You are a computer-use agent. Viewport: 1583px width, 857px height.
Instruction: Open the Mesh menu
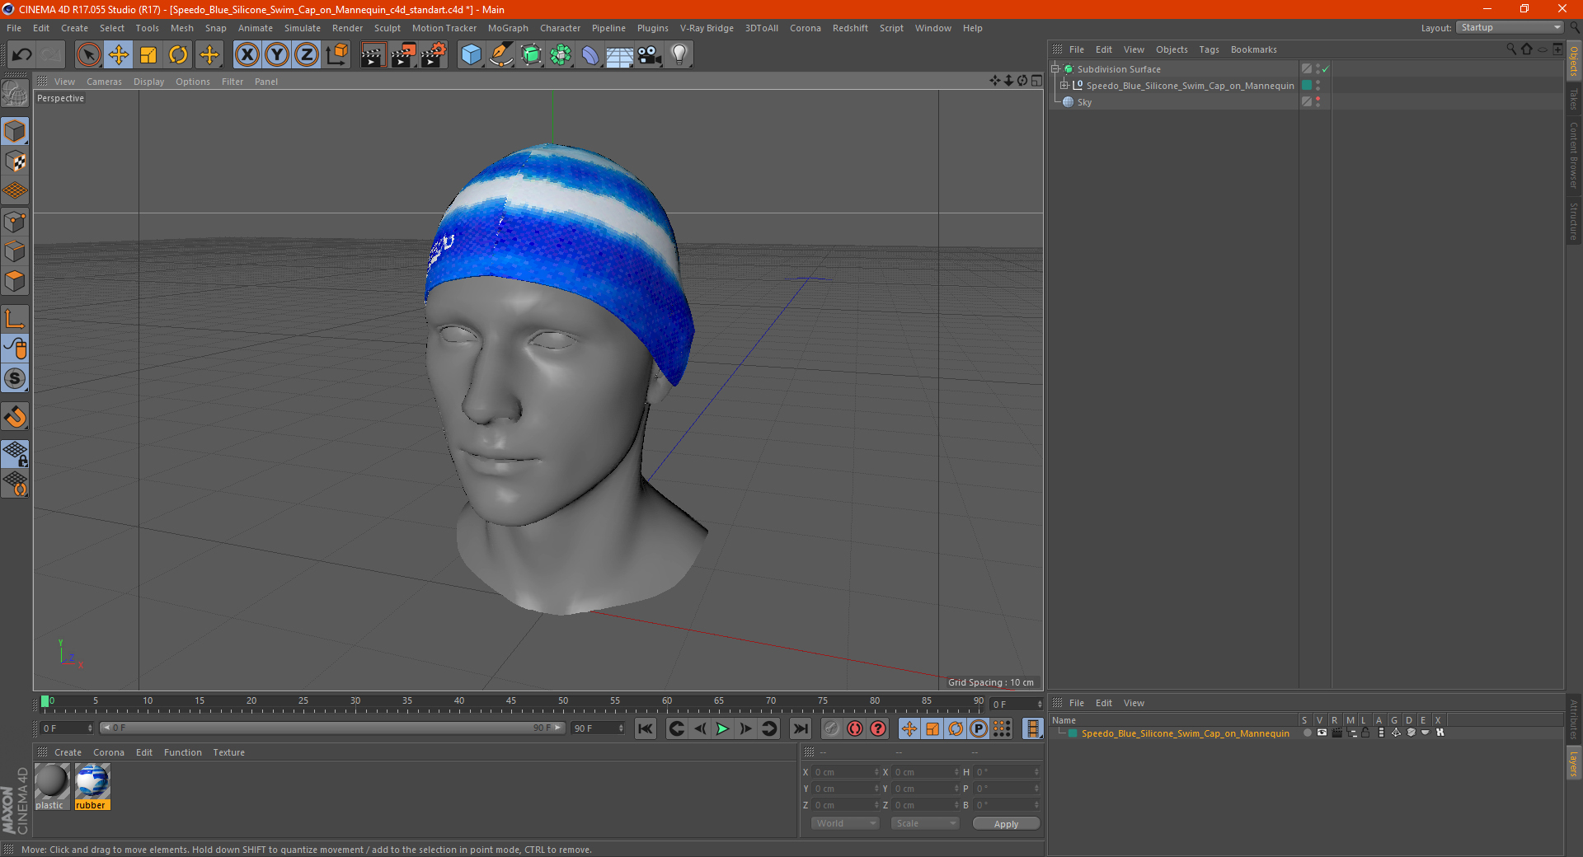pyautogui.click(x=181, y=28)
